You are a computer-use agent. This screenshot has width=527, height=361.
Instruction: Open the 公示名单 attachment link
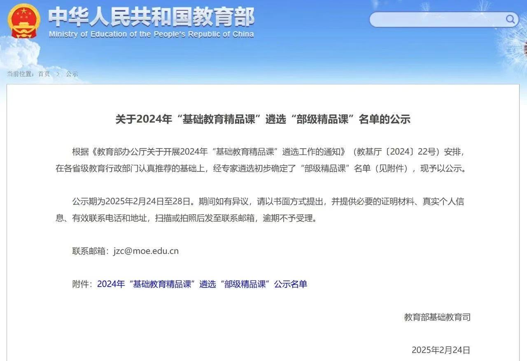(x=202, y=284)
